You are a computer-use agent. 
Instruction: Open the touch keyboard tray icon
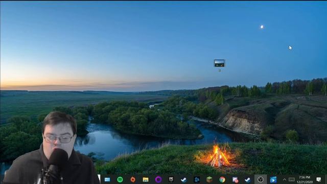coord(292,179)
